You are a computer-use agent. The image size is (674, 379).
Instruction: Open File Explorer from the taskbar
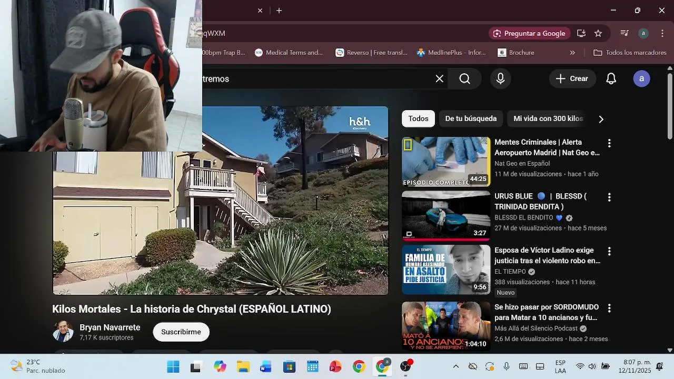(x=243, y=367)
